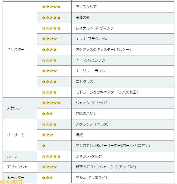Click three-star rating next to 静謐のハサン
The image size is (177, 184).
click(x=47, y=114)
